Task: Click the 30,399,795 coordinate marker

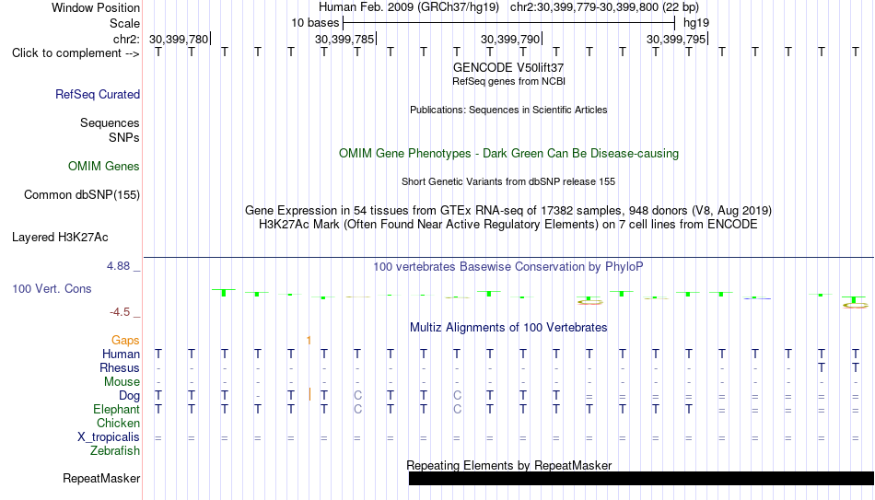Action: [676, 39]
